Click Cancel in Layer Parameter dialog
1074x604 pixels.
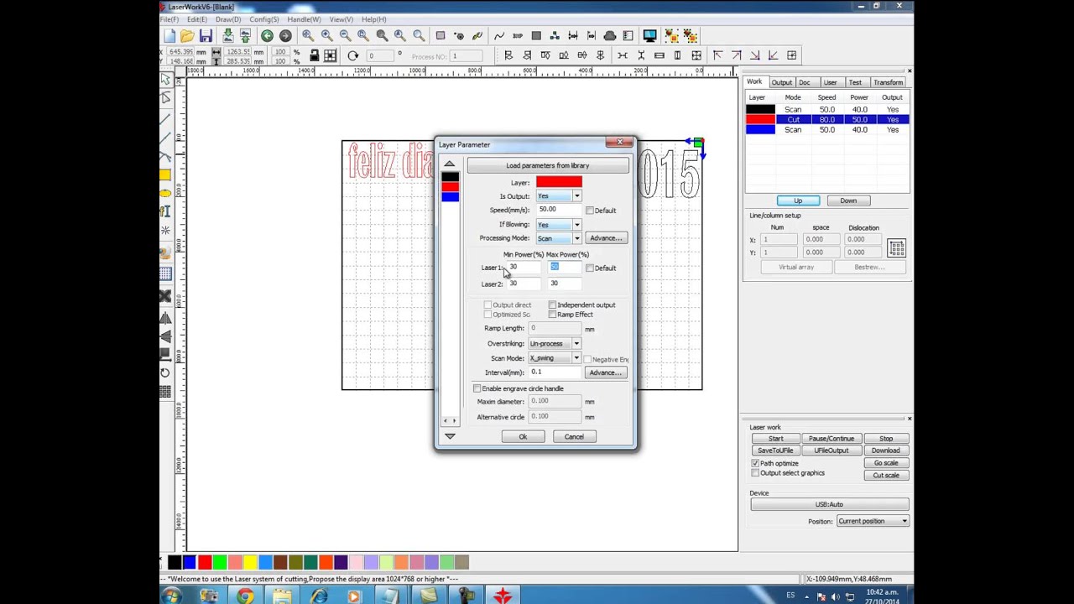coord(574,436)
